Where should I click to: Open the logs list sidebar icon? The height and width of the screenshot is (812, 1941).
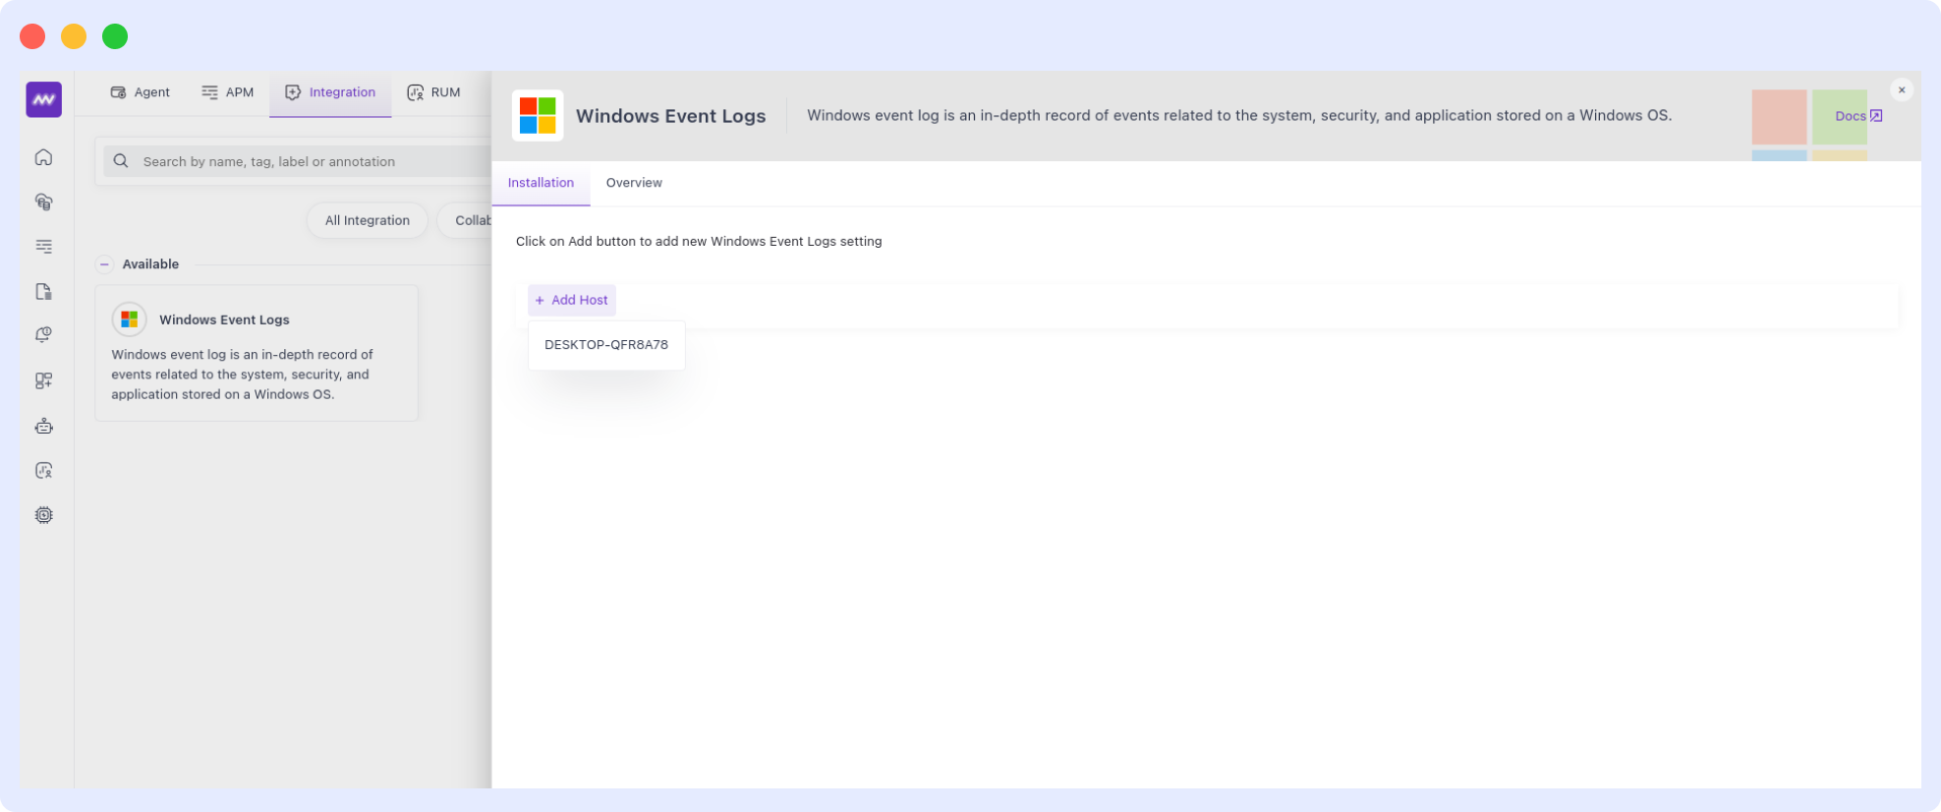(x=43, y=247)
